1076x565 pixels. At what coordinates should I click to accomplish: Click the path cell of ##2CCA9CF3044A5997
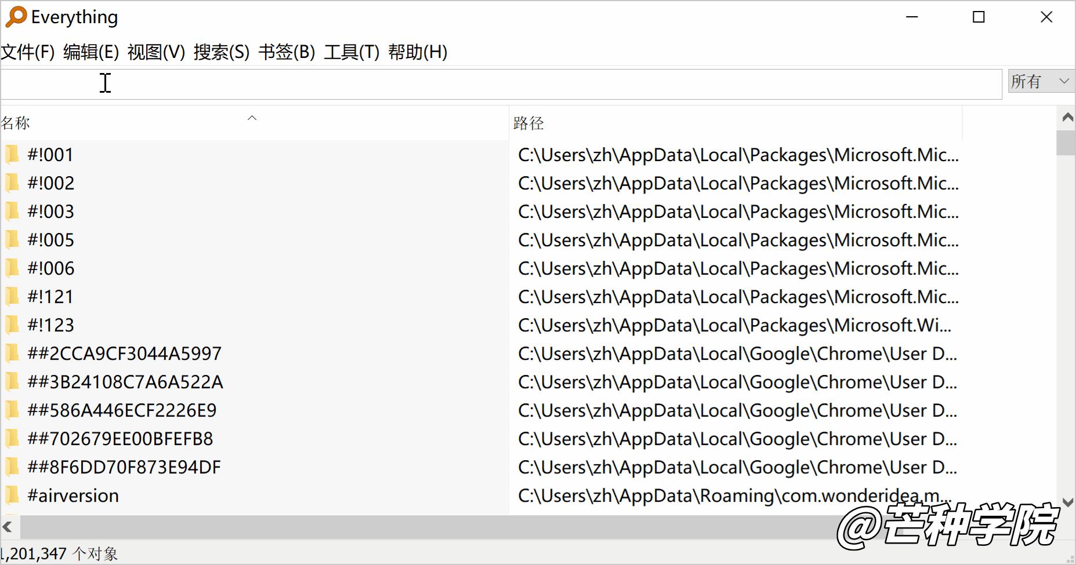coord(737,353)
